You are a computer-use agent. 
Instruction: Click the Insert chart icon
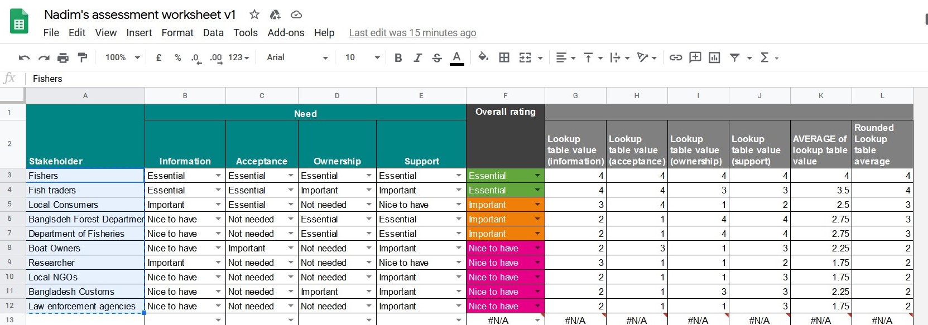714,57
